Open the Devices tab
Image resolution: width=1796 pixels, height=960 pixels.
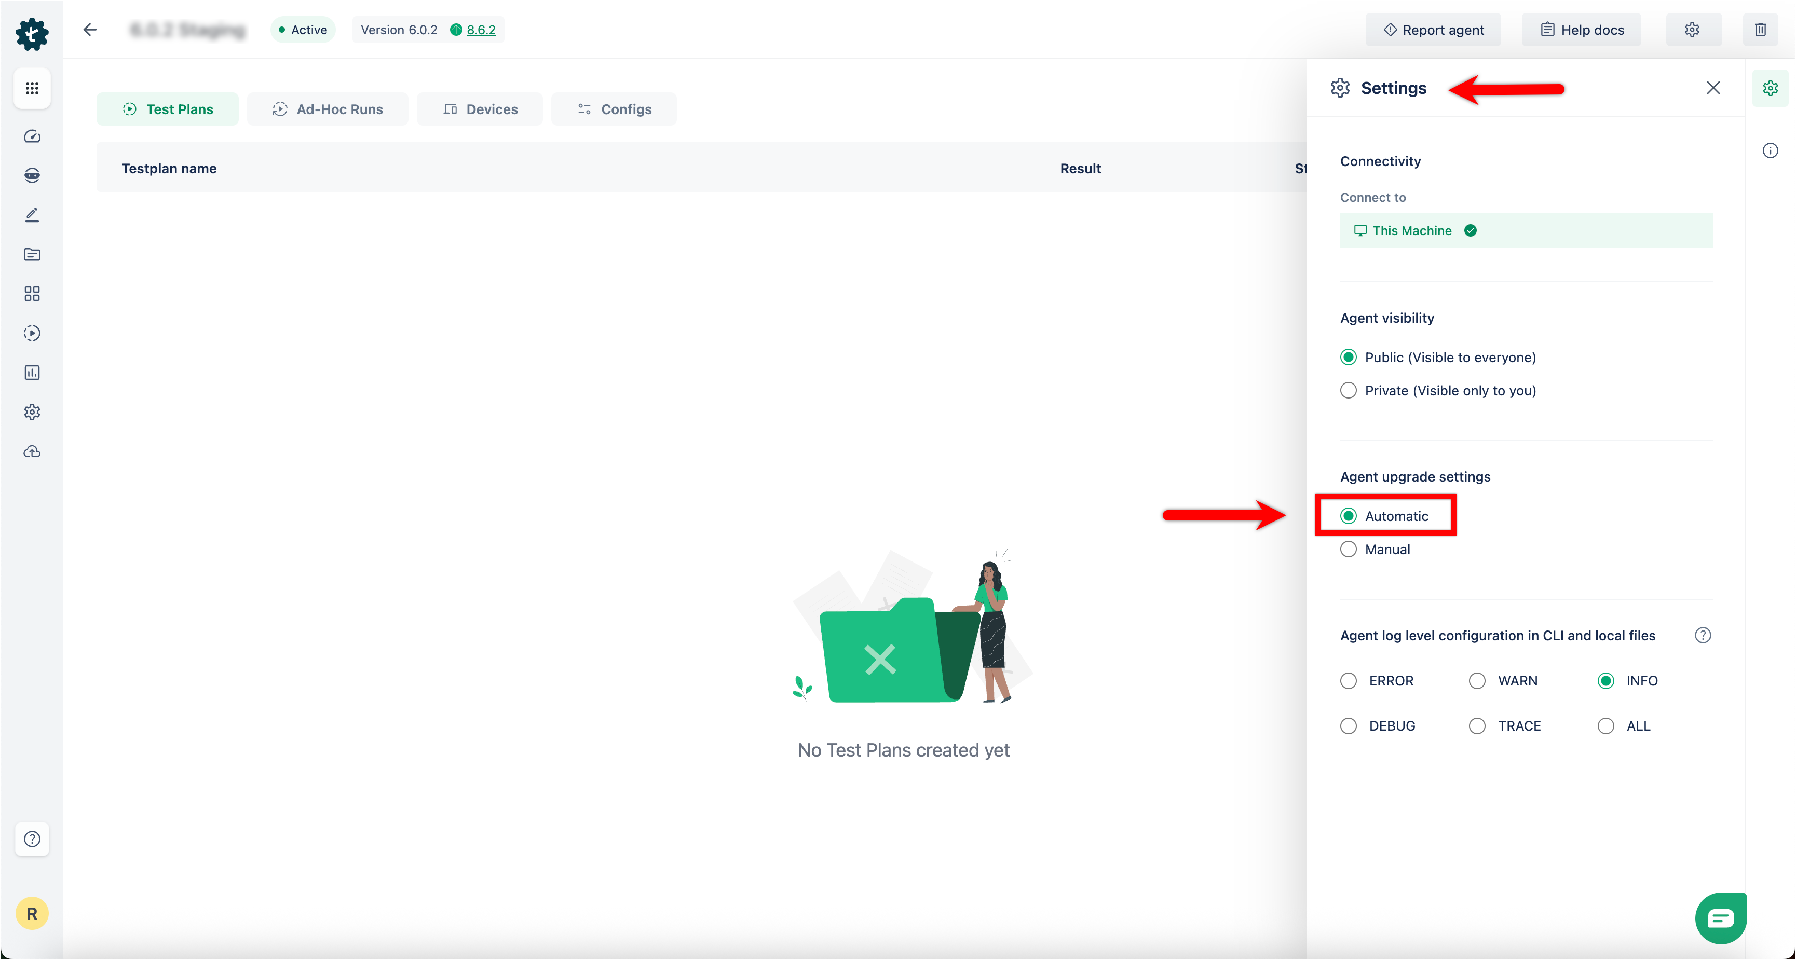[480, 109]
